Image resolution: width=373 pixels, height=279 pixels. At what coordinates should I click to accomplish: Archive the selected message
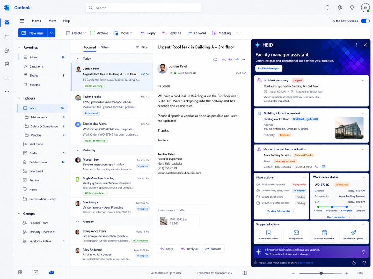(x=99, y=33)
